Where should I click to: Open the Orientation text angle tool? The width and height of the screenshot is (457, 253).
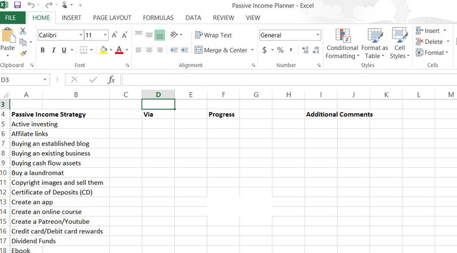coord(174,35)
